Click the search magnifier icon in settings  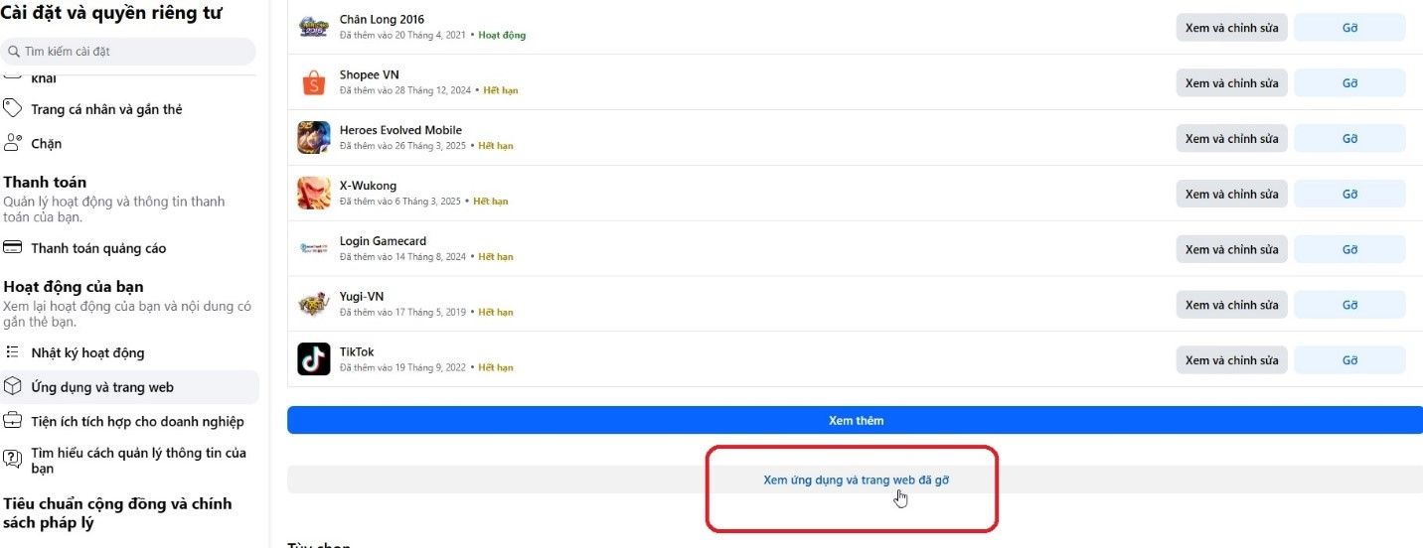point(14,52)
